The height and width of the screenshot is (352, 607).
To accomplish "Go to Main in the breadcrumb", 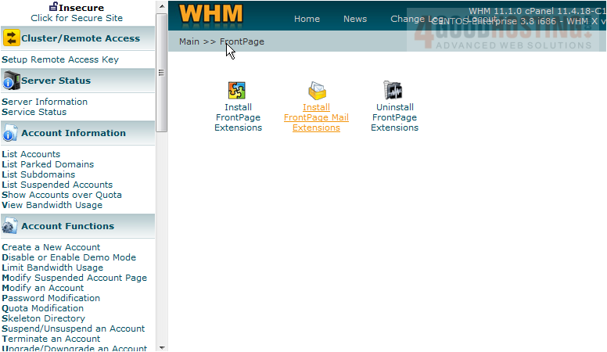I will (189, 41).
